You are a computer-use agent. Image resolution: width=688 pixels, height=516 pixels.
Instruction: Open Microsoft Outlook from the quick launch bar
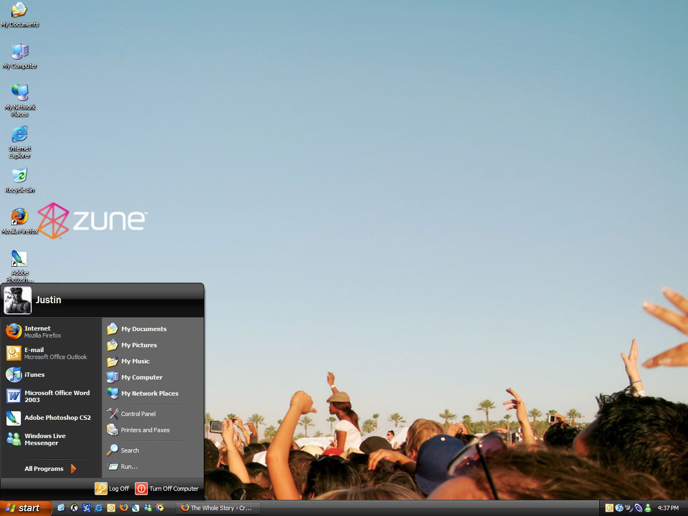(111, 508)
